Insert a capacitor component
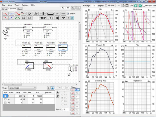Viewport: 156px width, 117px height. point(43,14)
